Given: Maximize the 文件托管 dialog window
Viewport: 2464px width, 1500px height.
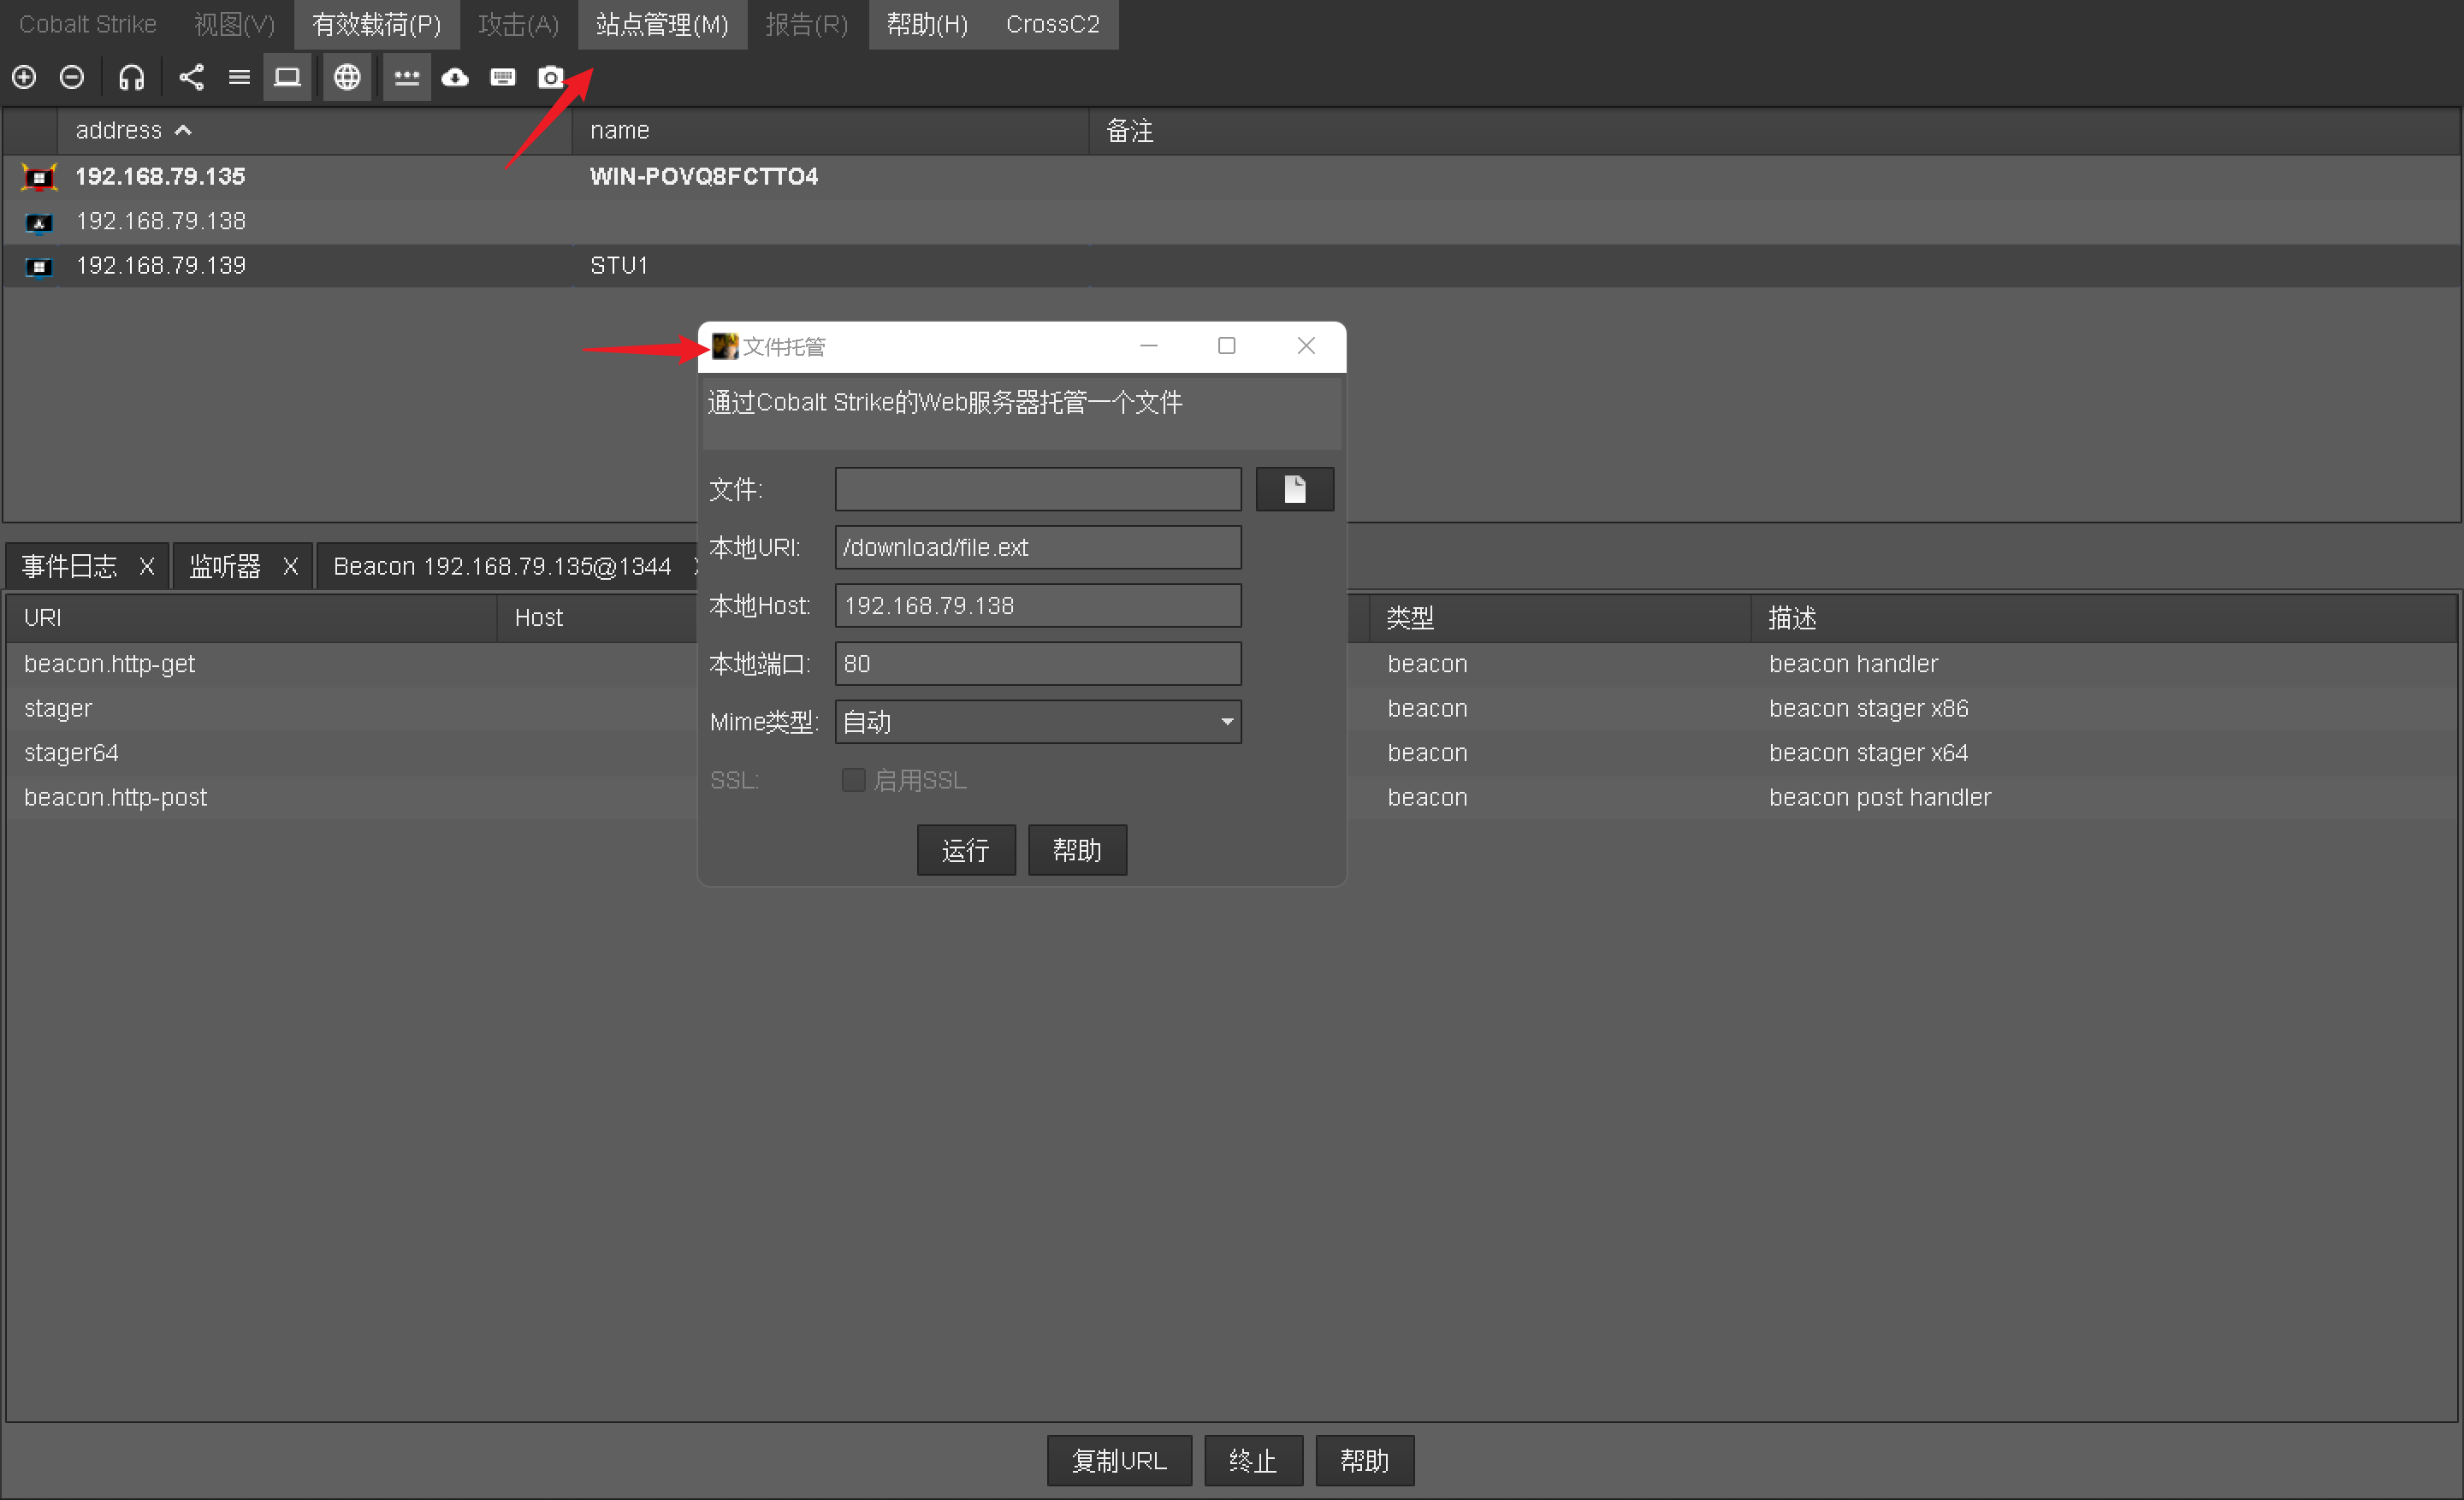Looking at the screenshot, I should (1226, 345).
